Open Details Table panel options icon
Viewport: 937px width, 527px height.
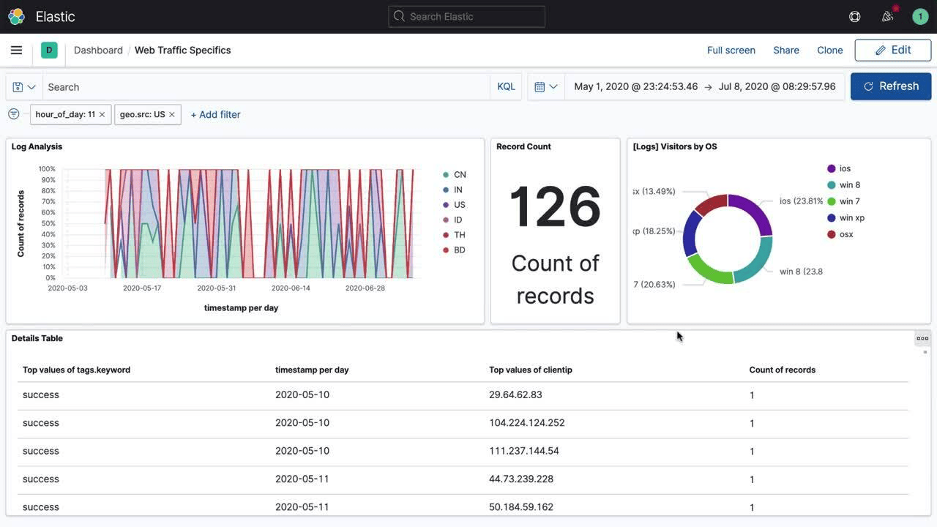click(x=922, y=338)
